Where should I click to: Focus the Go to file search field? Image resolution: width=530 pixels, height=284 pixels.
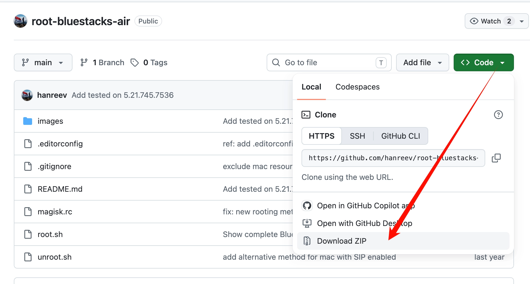point(329,62)
